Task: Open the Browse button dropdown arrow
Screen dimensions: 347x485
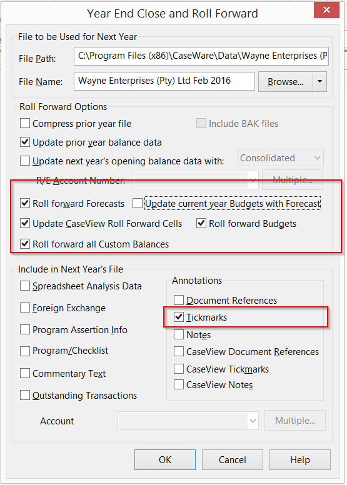Action: click(x=319, y=82)
